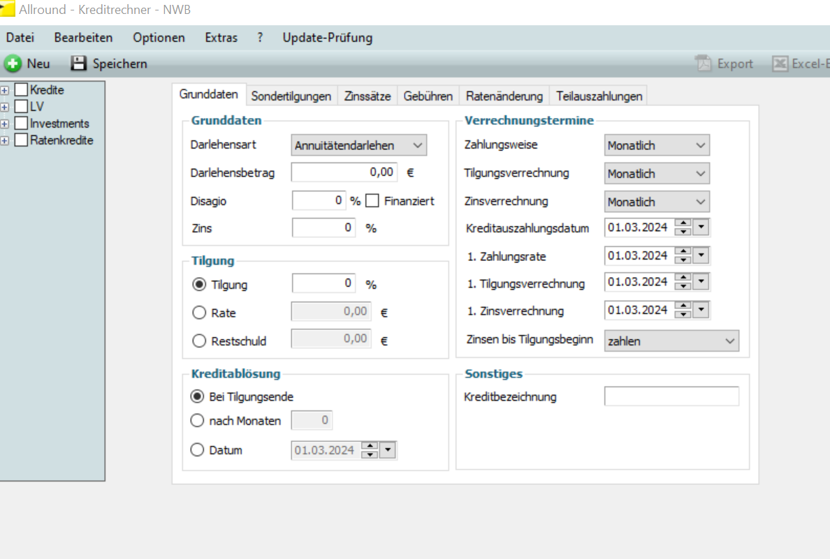
Task: Select the Rate radio button
Action: pyautogui.click(x=199, y=313)
